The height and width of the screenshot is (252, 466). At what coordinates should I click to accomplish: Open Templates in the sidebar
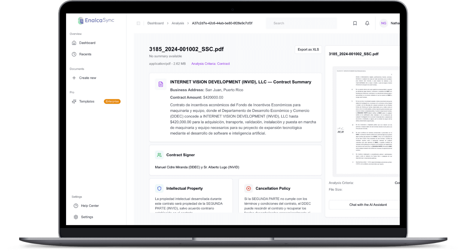87,101
